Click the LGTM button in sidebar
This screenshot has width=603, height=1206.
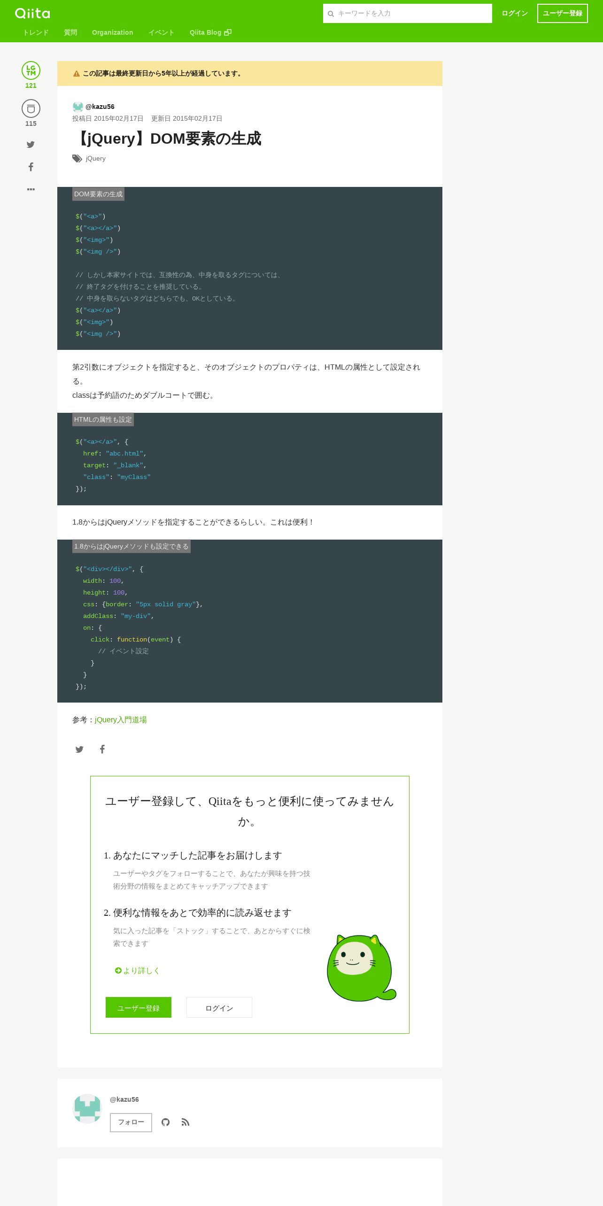31,70
